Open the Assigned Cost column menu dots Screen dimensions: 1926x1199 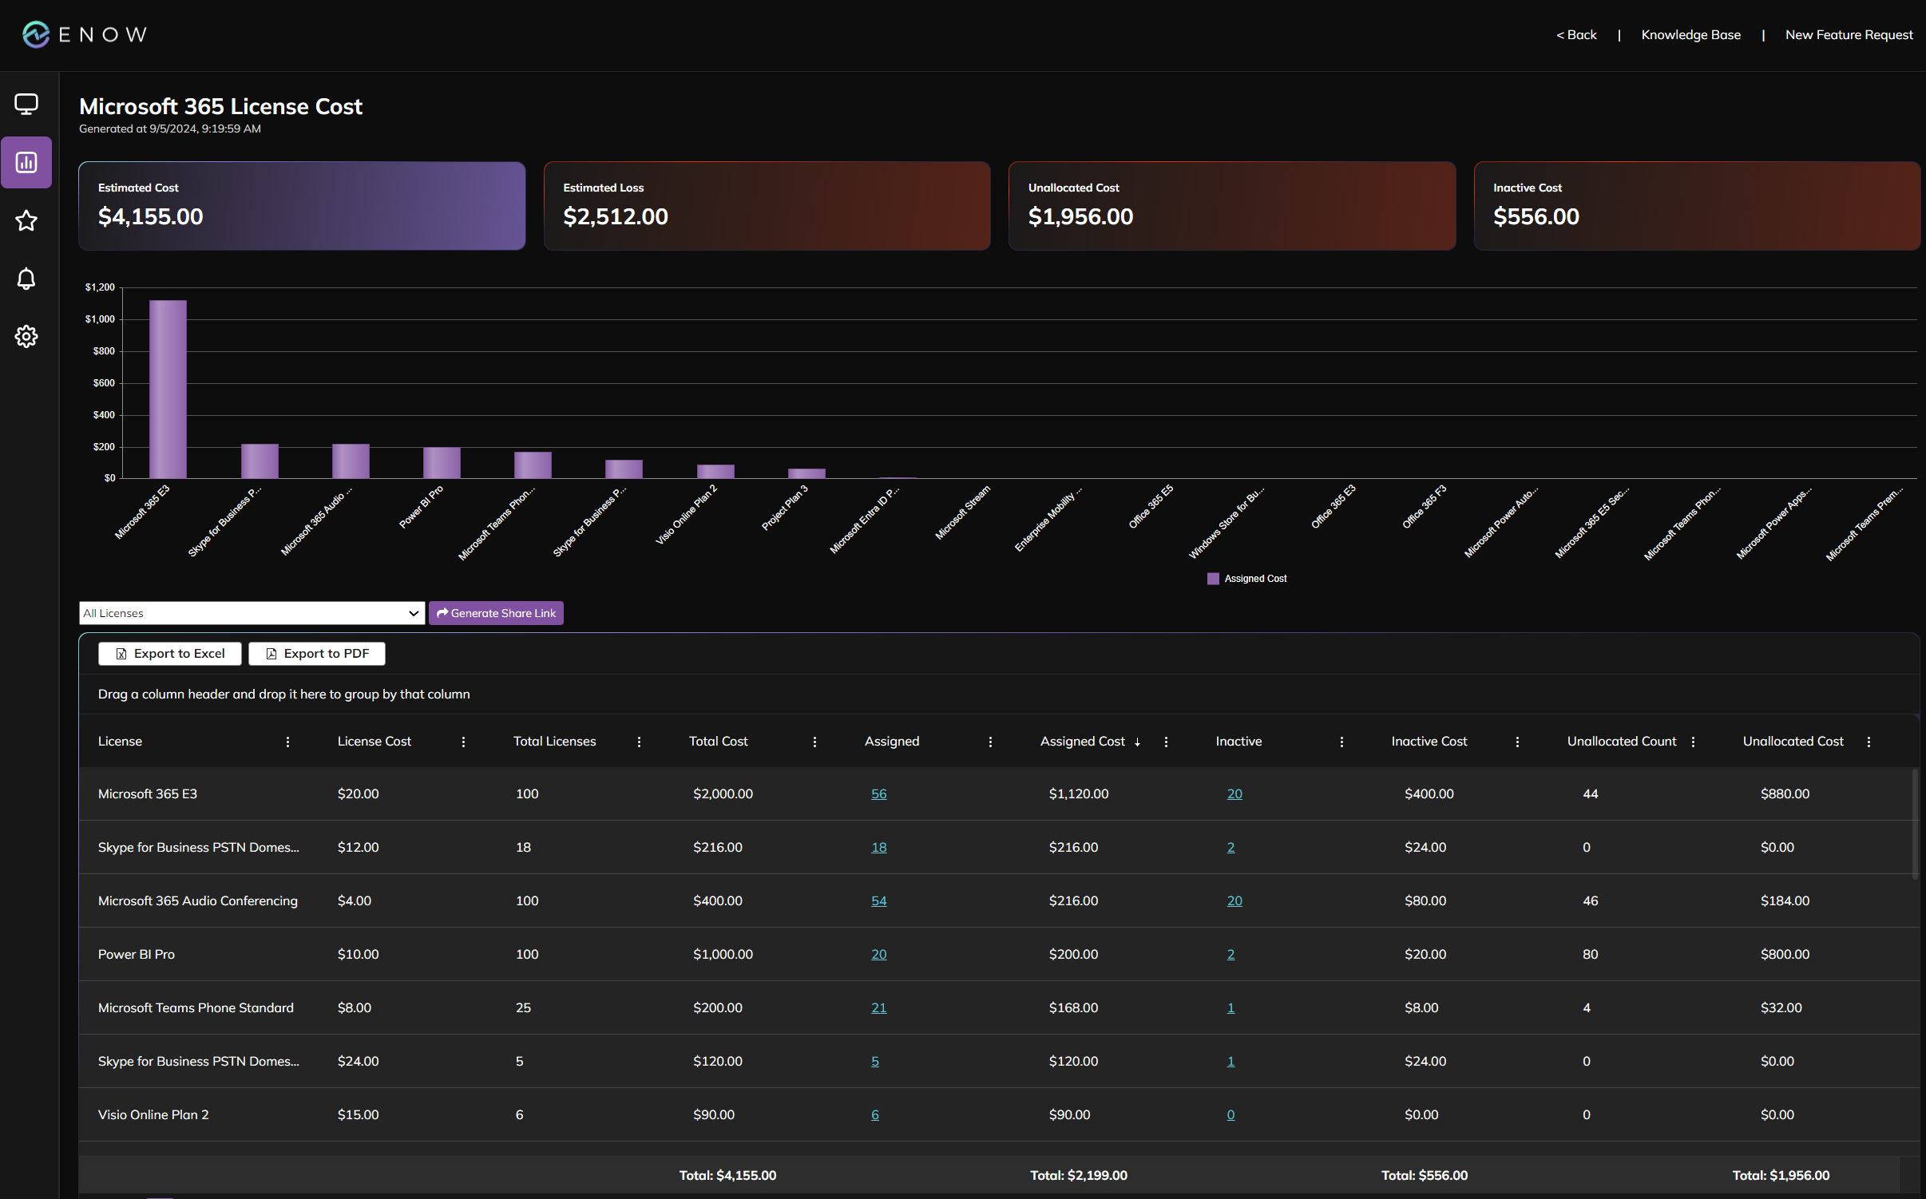pos(1166,742)
